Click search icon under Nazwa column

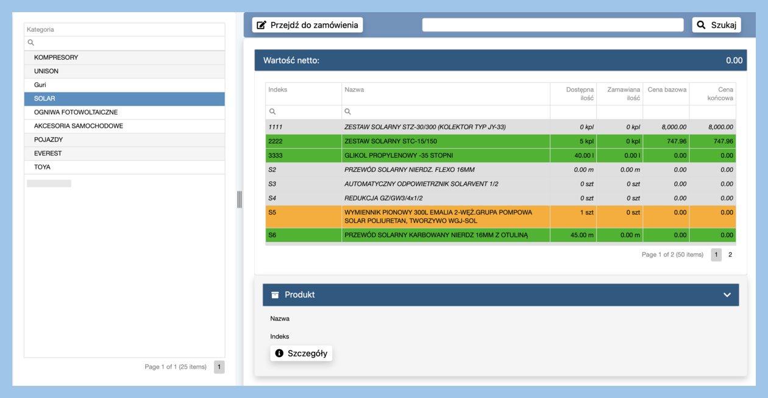point(347,112)
